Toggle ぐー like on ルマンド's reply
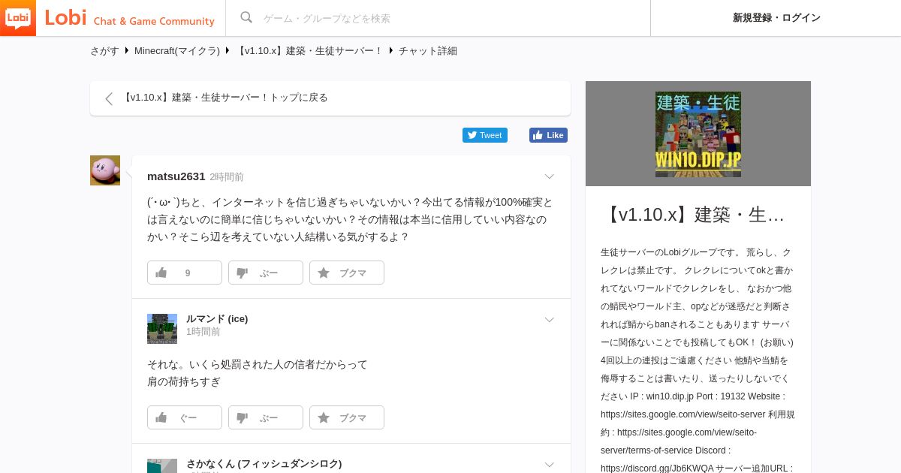 (185, 417)
